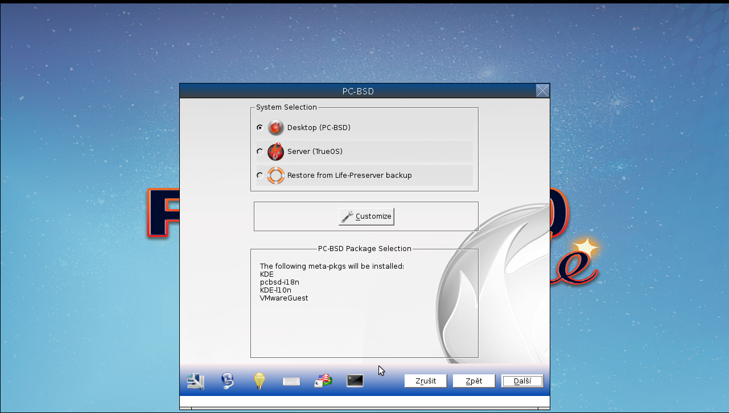Select the Desktop (PC-BSD) radio button

coord(260,127)
